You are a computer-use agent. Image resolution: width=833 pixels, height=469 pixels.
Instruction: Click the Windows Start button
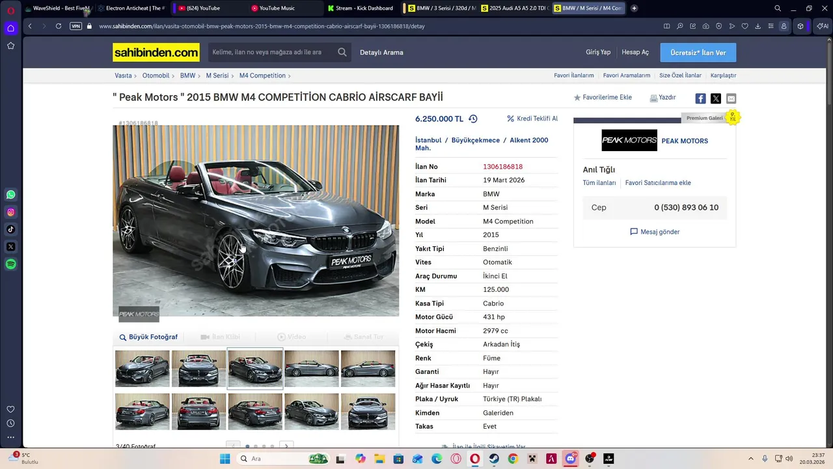click(x=225, y=459)
